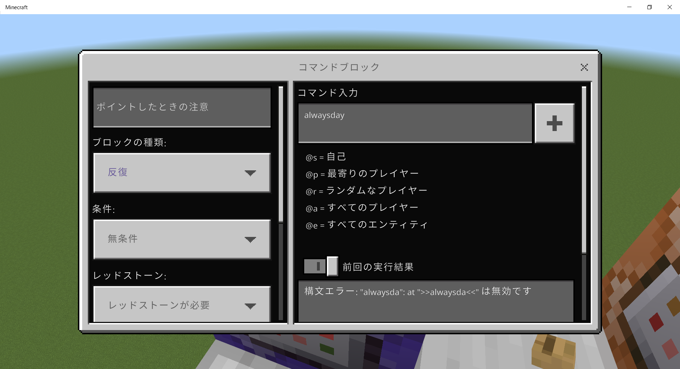The image size is (680, 369).
Task: Open the ブロックの種類 dropdown showing 反復
Action: (x=182, y=173)
